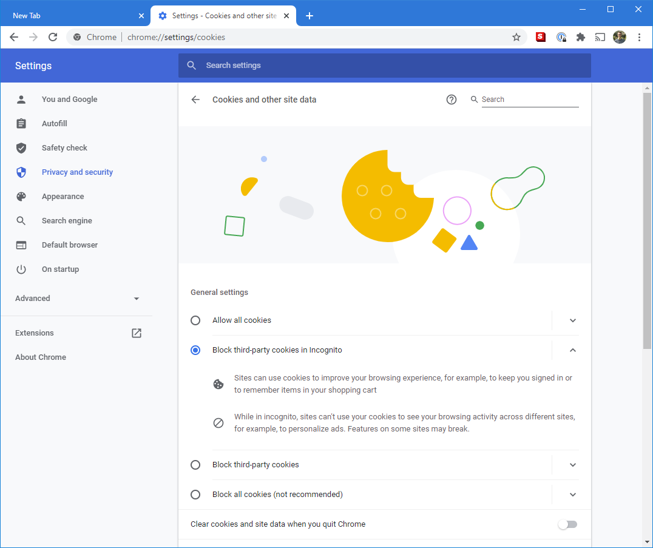Toggle Clear cookies when you quit Chrome
The height and width of the screenshot is (548, 653).
coord(567,524)
